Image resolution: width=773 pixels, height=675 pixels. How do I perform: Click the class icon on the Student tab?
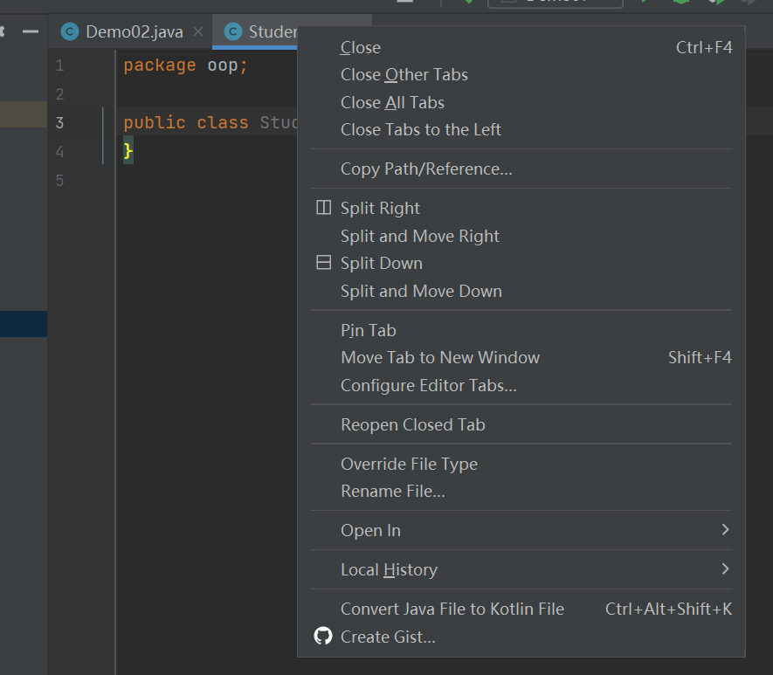pyautogui.click(x=232, y=32)
